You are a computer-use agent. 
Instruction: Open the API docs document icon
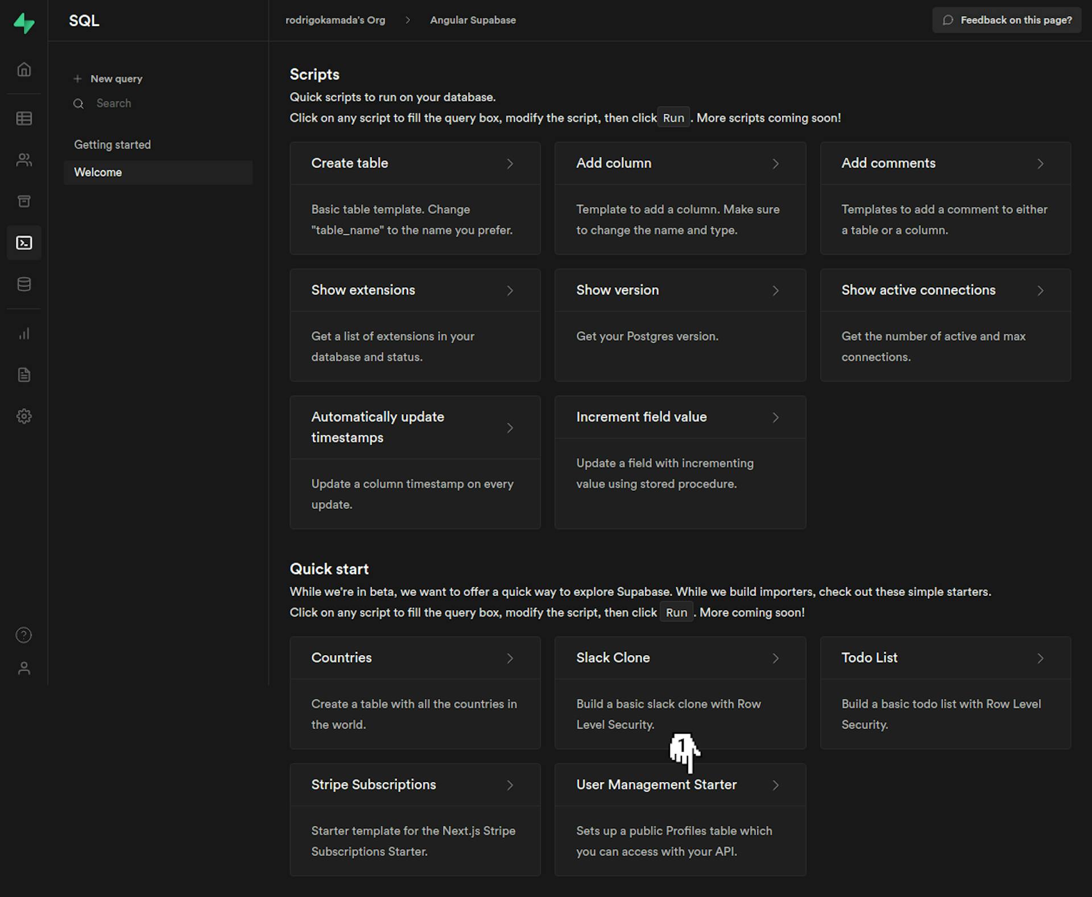[24, 375]
